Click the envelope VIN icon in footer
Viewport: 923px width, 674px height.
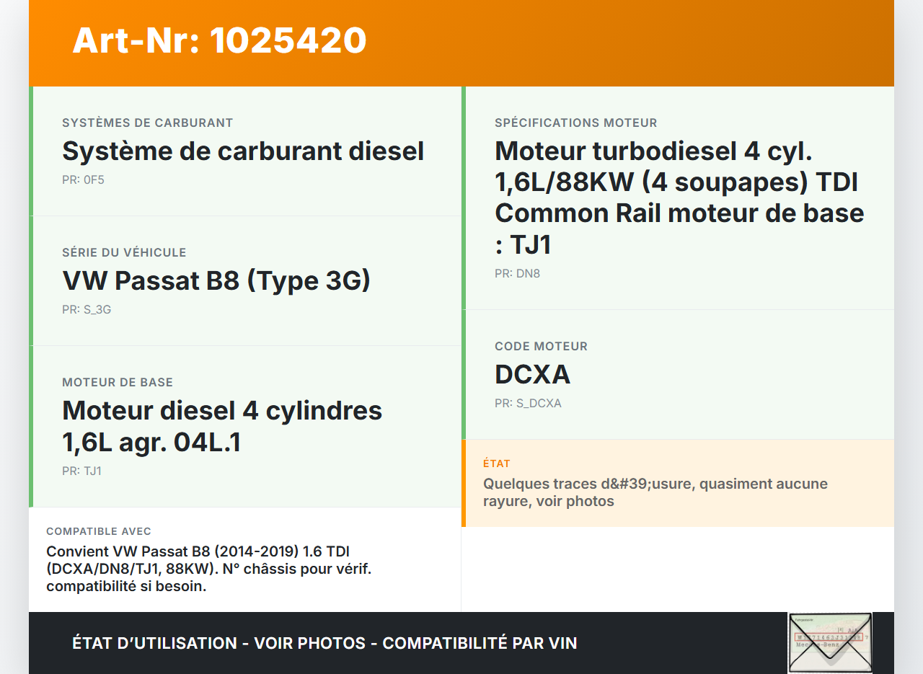click(x=829, y=642)
